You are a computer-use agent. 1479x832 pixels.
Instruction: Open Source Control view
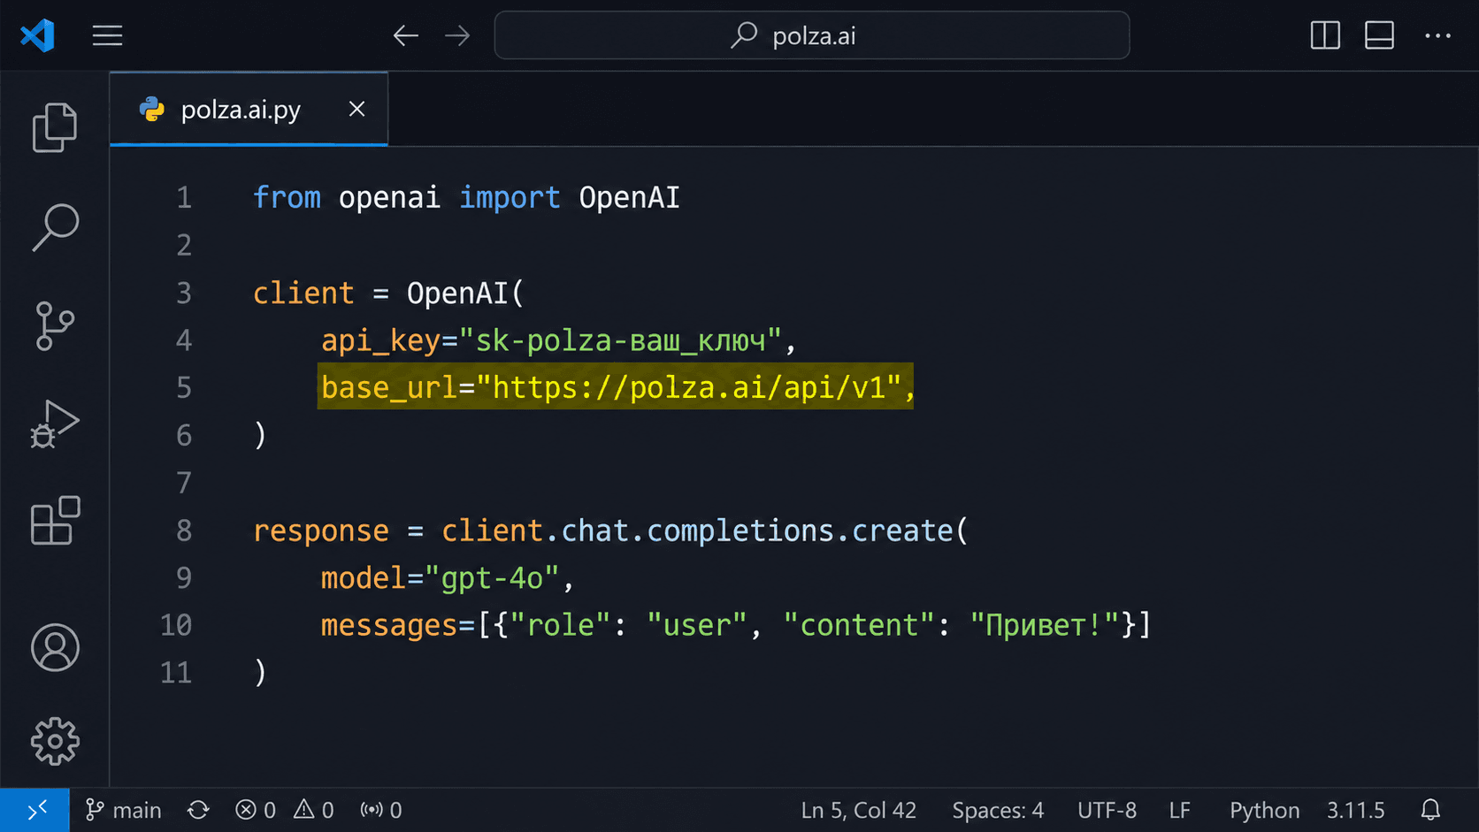click(55, 325)
